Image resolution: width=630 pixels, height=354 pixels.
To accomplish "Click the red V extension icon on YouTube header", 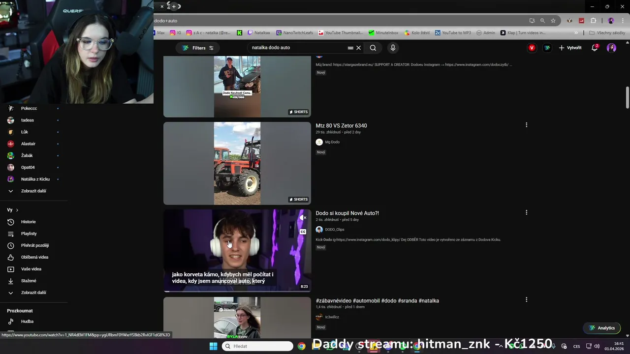I will [532, 48].
